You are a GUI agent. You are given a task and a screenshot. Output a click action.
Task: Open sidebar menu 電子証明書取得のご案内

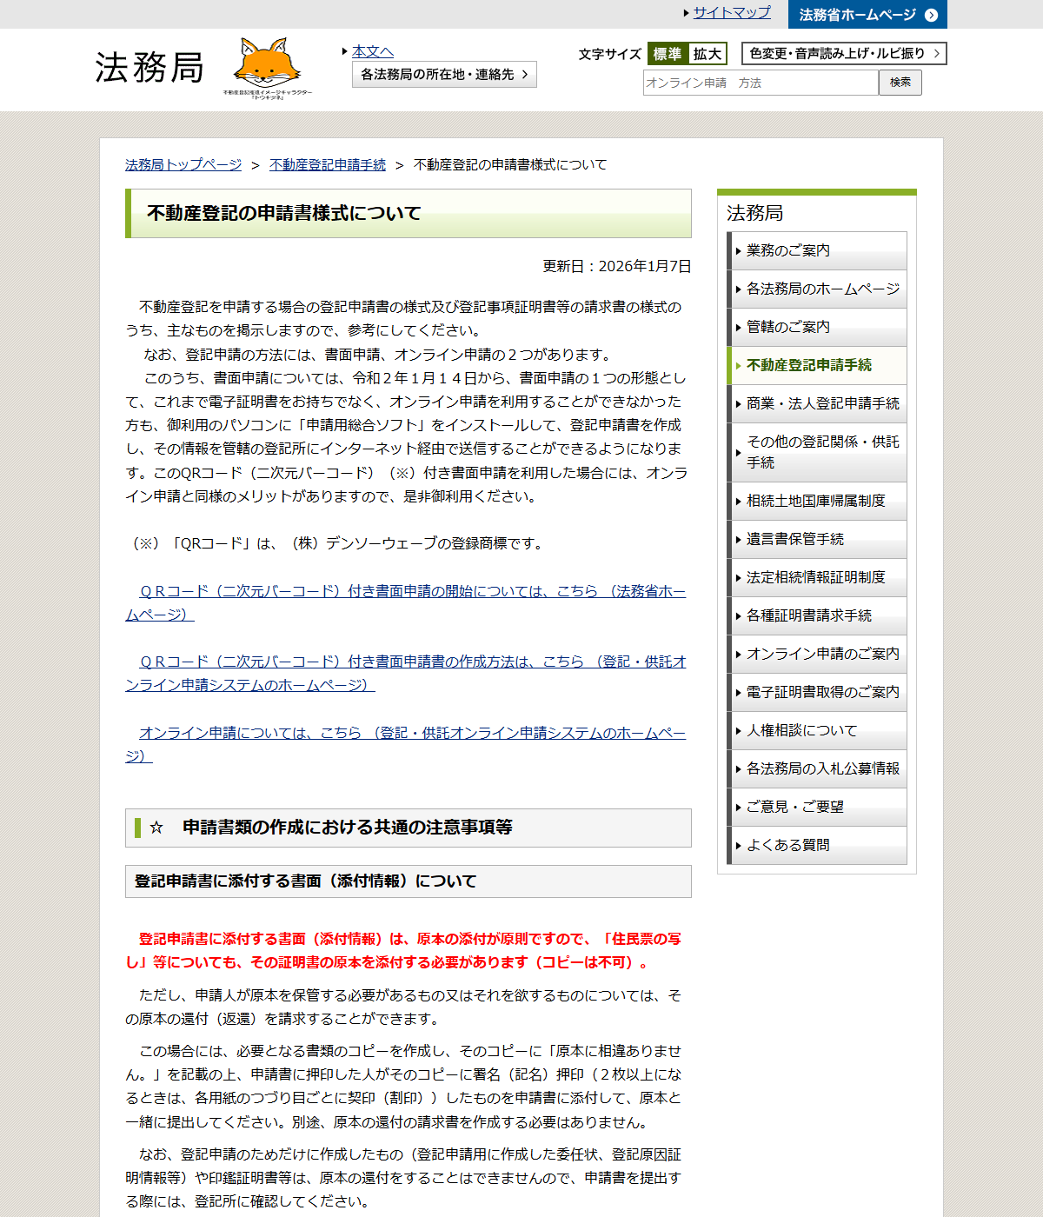(x=817, y=692)
